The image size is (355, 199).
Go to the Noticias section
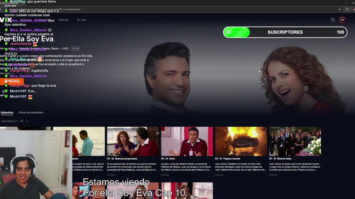(64, 20)
